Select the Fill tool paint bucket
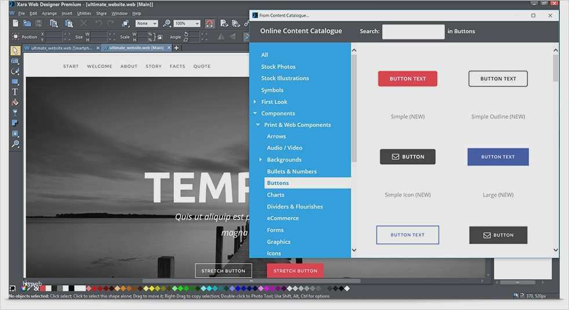The image size is (569, 310). [x=15, y=102]
